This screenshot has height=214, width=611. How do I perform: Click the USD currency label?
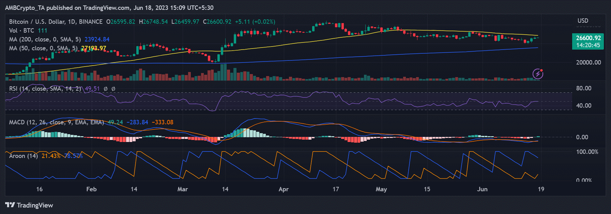[x=583, y=21]
